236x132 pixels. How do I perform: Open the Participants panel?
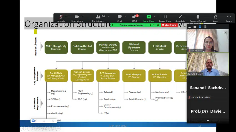[x=98, y=18]
